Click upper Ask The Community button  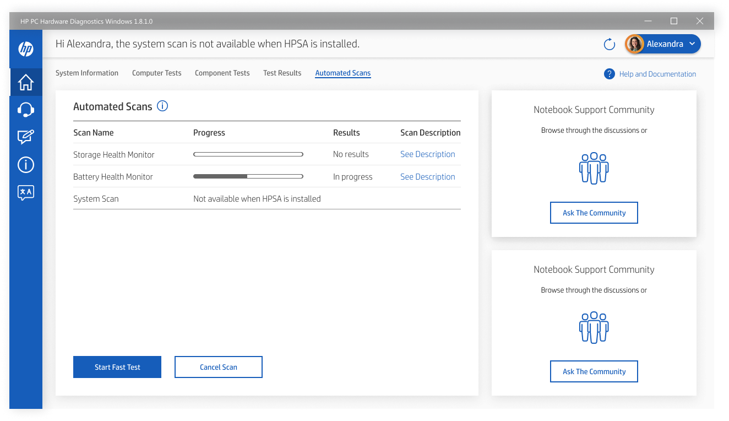pyautogui.click(x=594, y=213)
